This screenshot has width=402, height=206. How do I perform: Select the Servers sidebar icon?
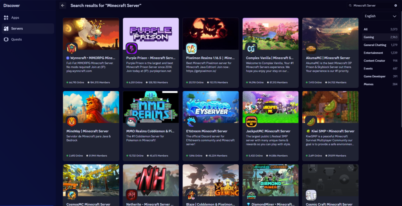(6, 28)
